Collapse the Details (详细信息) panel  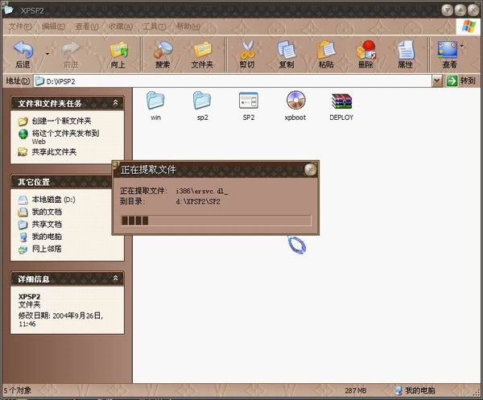pyautogui.click(x=115, y=278)
